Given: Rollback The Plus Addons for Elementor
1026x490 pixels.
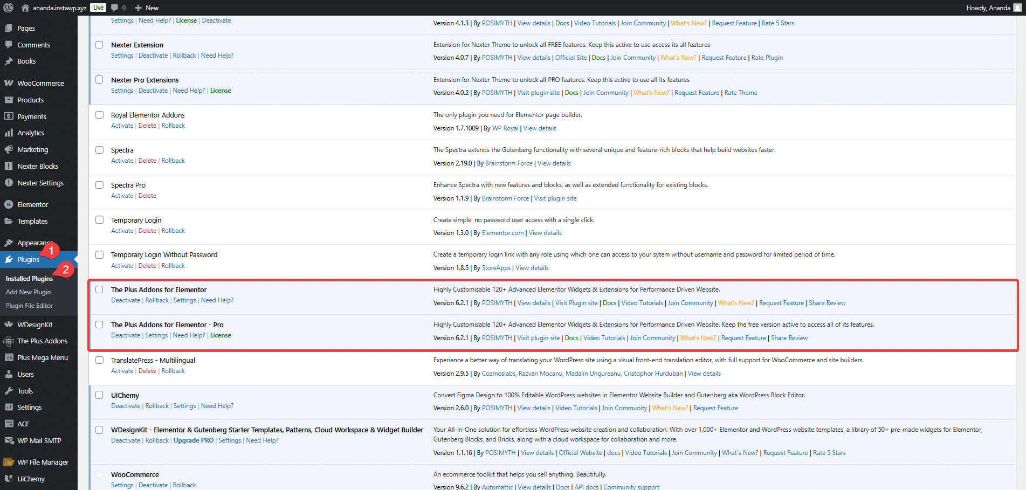Looking at the screenshot, I should tap(157, 300).
